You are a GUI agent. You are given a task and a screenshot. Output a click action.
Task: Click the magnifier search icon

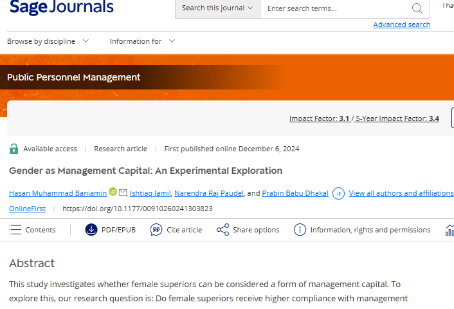(417, 8)
